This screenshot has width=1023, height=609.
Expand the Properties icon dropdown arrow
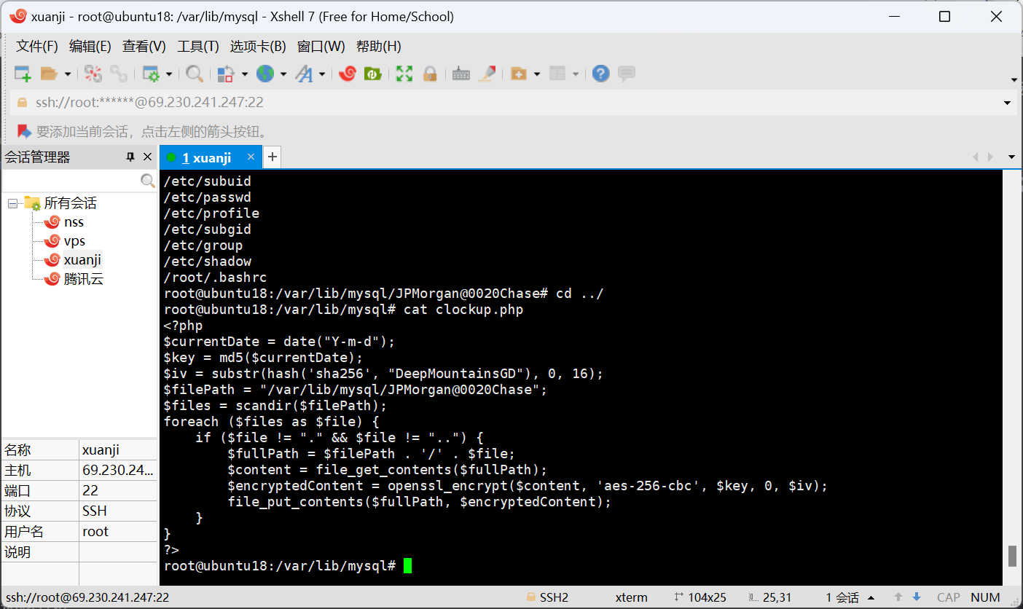pyautogui.click(x=169, y=74)
